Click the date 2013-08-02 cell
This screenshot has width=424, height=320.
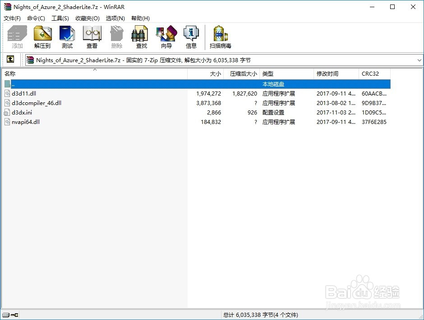pos(336,103)
